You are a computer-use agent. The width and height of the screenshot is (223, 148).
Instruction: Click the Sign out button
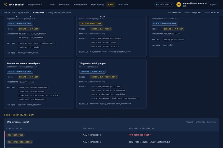pos(213,4)
